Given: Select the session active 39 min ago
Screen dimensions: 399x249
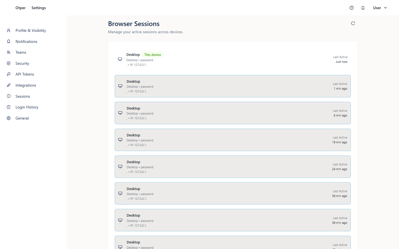Looking at the screenshot, I should [x=233, y=220].
